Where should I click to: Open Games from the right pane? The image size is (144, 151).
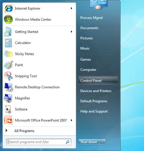pyautogui.click(x=86, y=59)
